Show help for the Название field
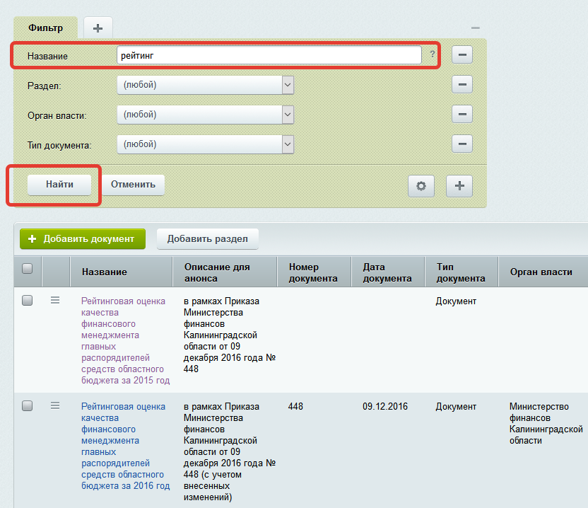This screenshot has width=588, height=508. (x=433, y=54)
